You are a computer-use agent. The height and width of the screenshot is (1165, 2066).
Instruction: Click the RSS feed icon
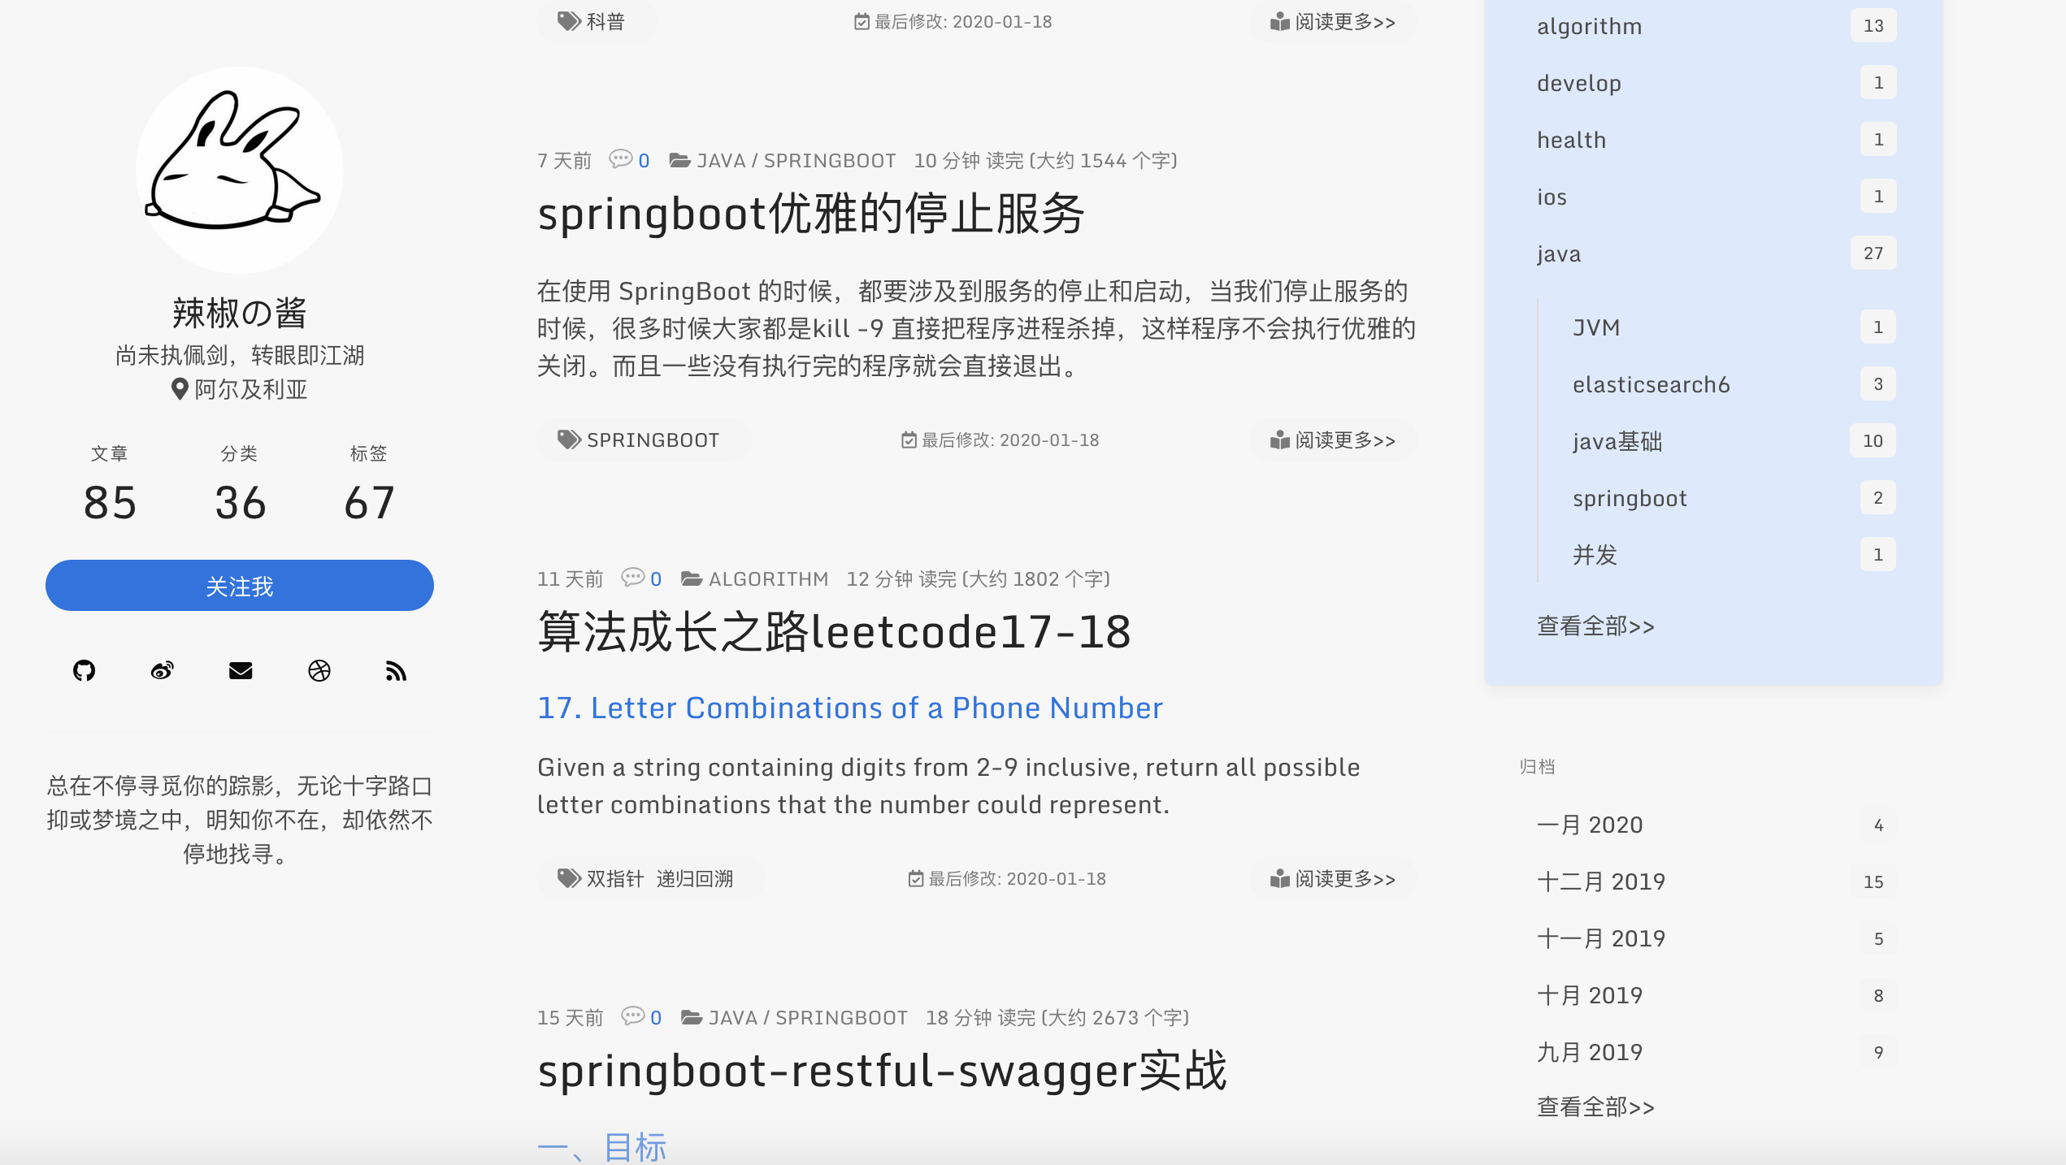point(394,669)
